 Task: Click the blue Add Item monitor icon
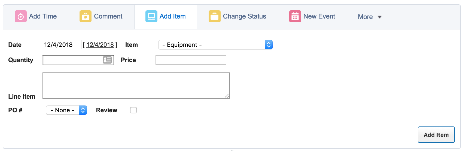151,16
